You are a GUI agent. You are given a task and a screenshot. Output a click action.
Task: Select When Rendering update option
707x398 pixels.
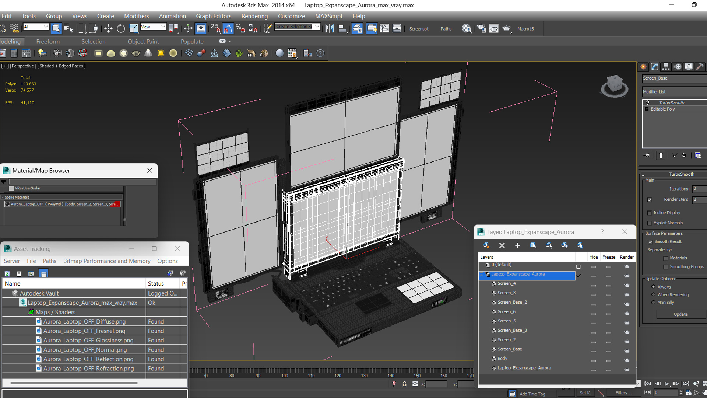[x=653, y=294]
